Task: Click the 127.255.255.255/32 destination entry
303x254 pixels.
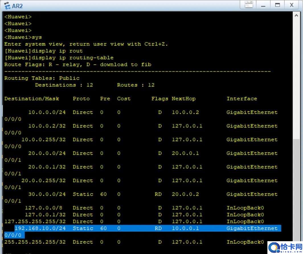Action: tap(35, 222)
